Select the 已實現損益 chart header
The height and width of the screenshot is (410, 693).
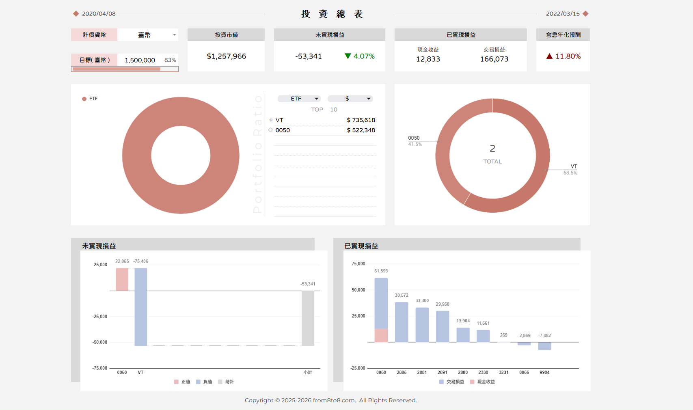(361, 246)
